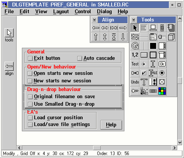The image size is (184, 158).
Task: Select the radio button control tool
Action: pyautogui.click(x=162, y=73)
